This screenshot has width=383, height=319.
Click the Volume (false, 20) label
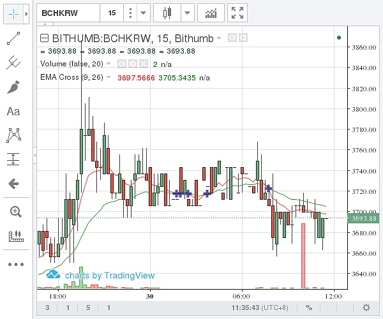(71, 64)
